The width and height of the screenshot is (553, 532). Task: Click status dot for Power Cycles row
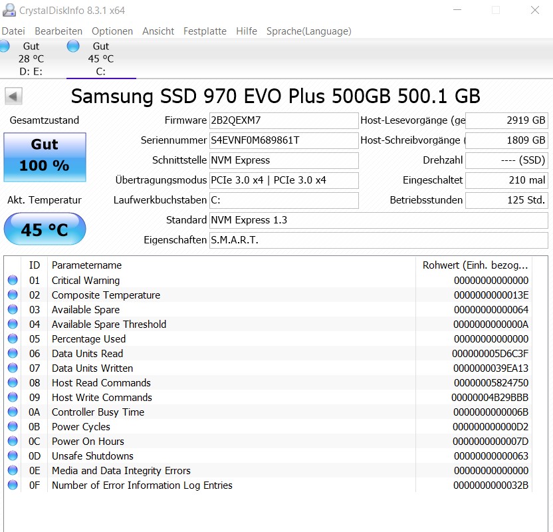[x=13, y=426]
